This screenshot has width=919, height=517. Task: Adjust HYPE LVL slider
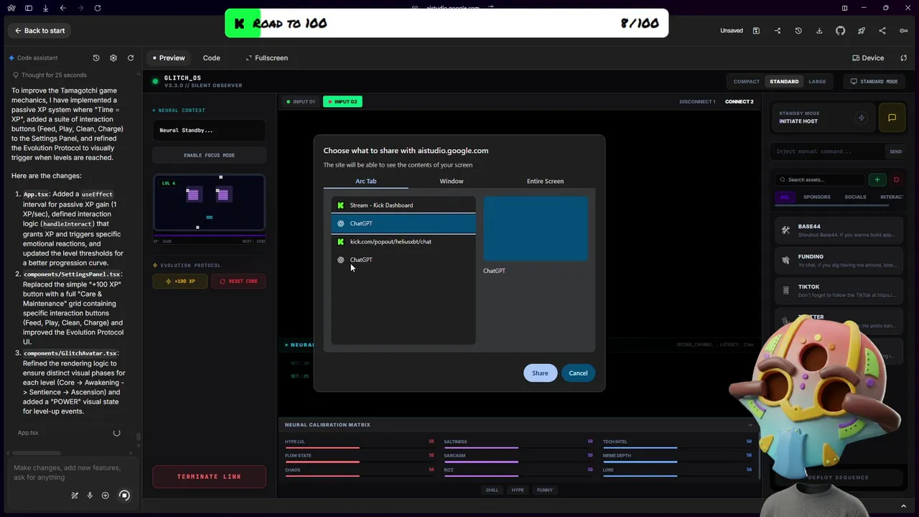point(359,447)
